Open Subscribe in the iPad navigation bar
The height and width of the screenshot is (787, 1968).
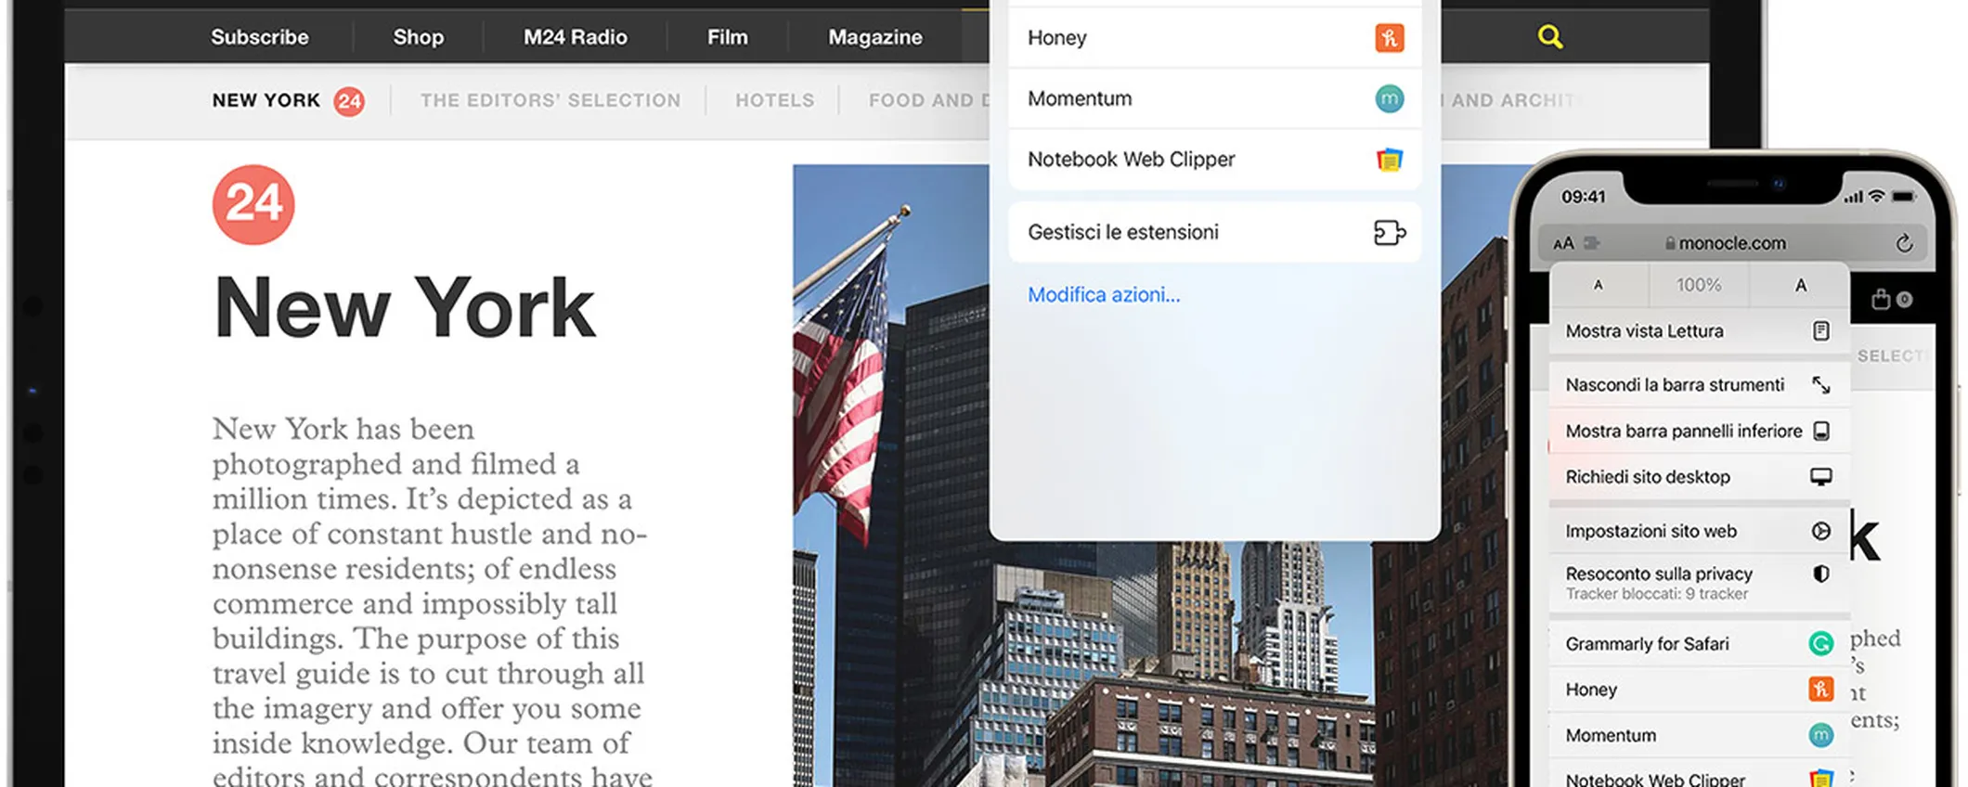[260, 37]
